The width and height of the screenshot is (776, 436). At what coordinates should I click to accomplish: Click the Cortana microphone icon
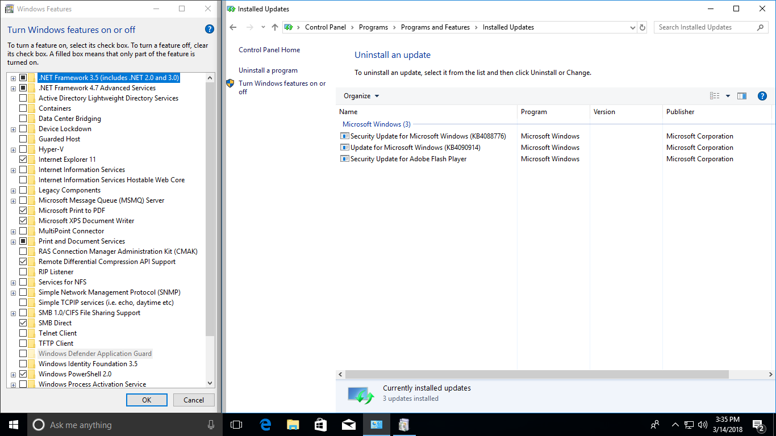click(x=211, y=425)
